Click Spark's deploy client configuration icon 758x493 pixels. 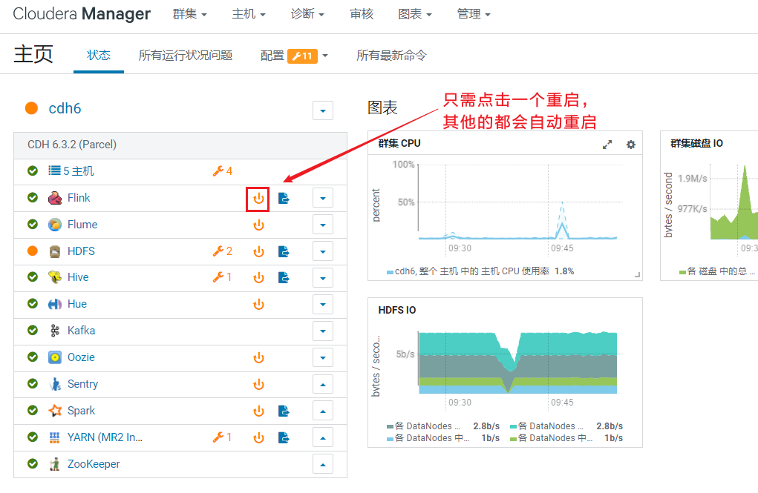[284, 411]
